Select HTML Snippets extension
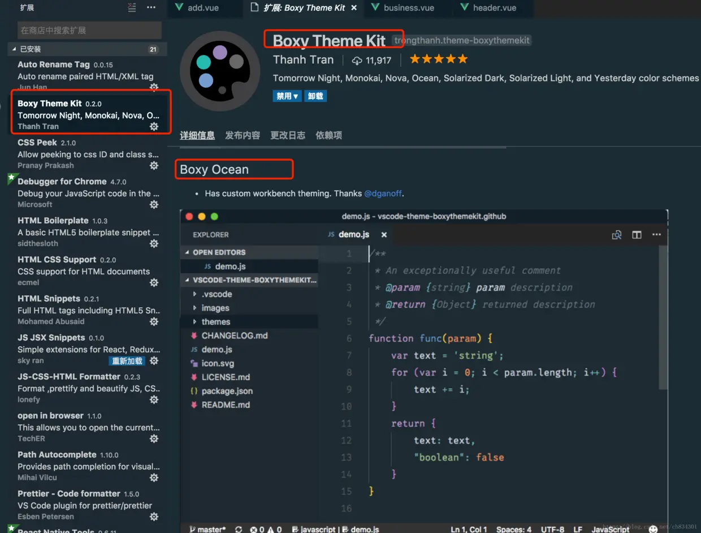 tap(88, 310)
